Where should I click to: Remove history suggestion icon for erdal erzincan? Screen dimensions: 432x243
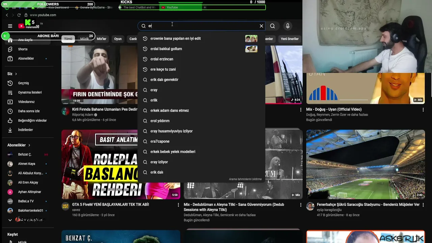point(145,59)
